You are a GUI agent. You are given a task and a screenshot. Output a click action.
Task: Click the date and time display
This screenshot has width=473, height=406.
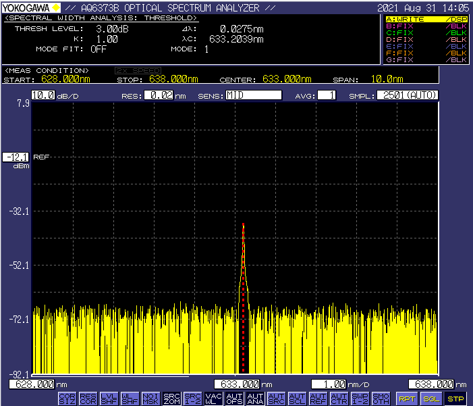[x=423, y=8]
